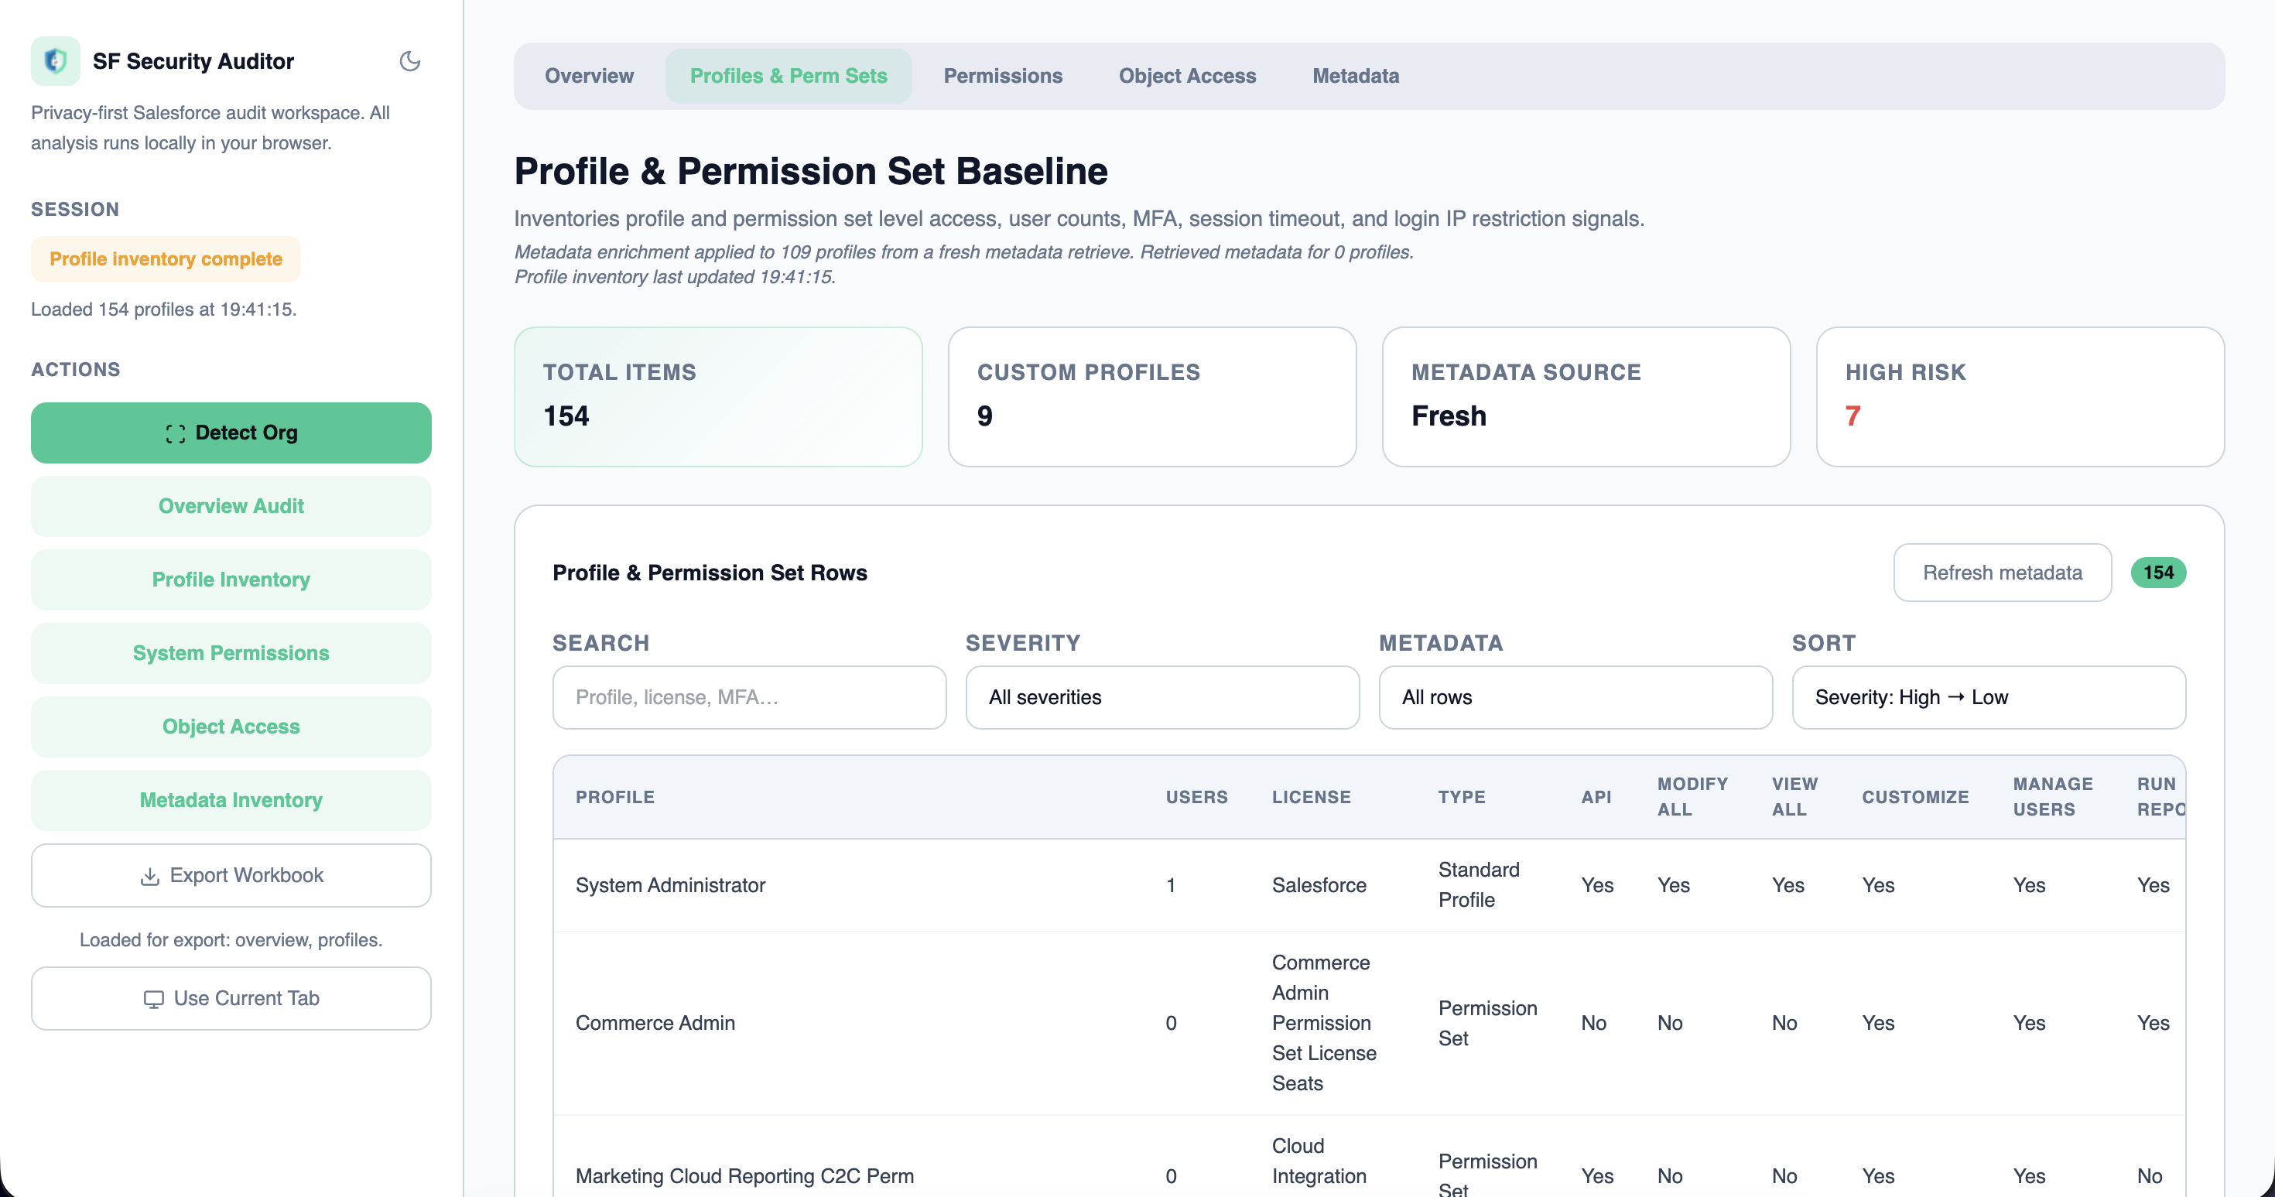Click Standard Profile type cell

coord(1480,885)
